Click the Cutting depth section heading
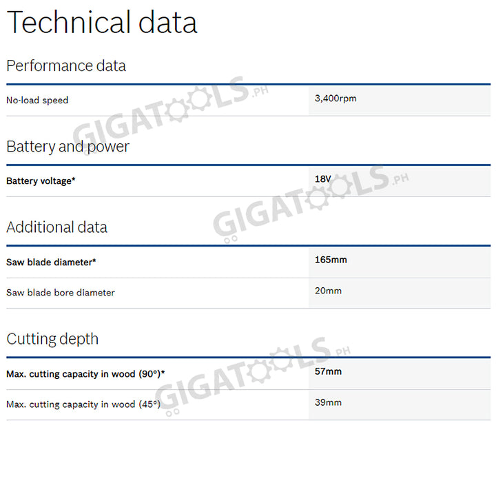Viewport: 496px width, 496px height. (52, 339)
